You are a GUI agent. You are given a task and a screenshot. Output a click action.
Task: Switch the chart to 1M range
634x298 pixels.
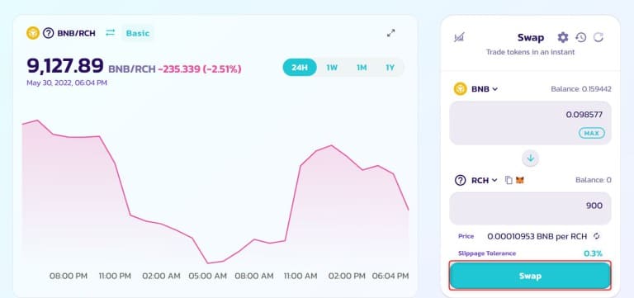(362, 68)
